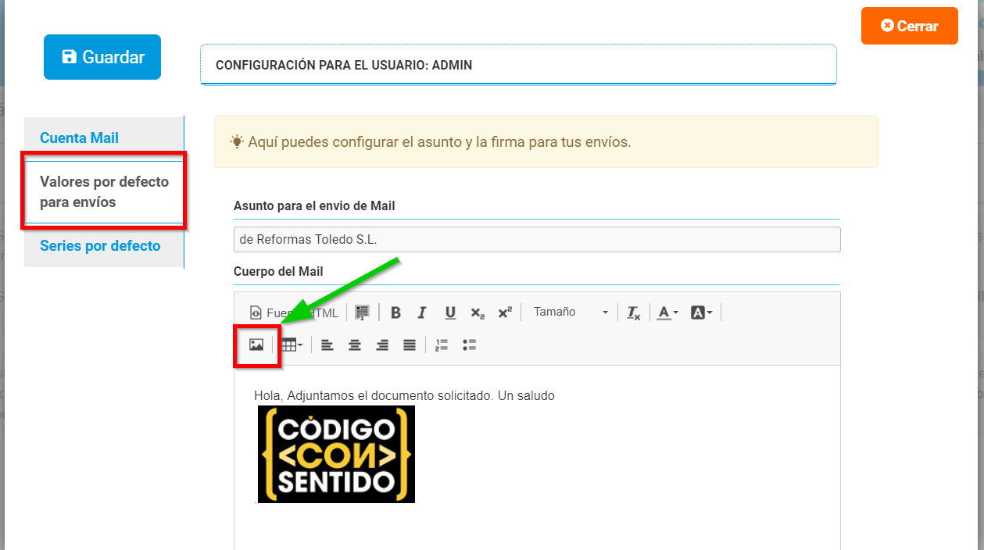Toggle underline formatting
Screen dimensions: 984x550
click(x=450, y=312)
